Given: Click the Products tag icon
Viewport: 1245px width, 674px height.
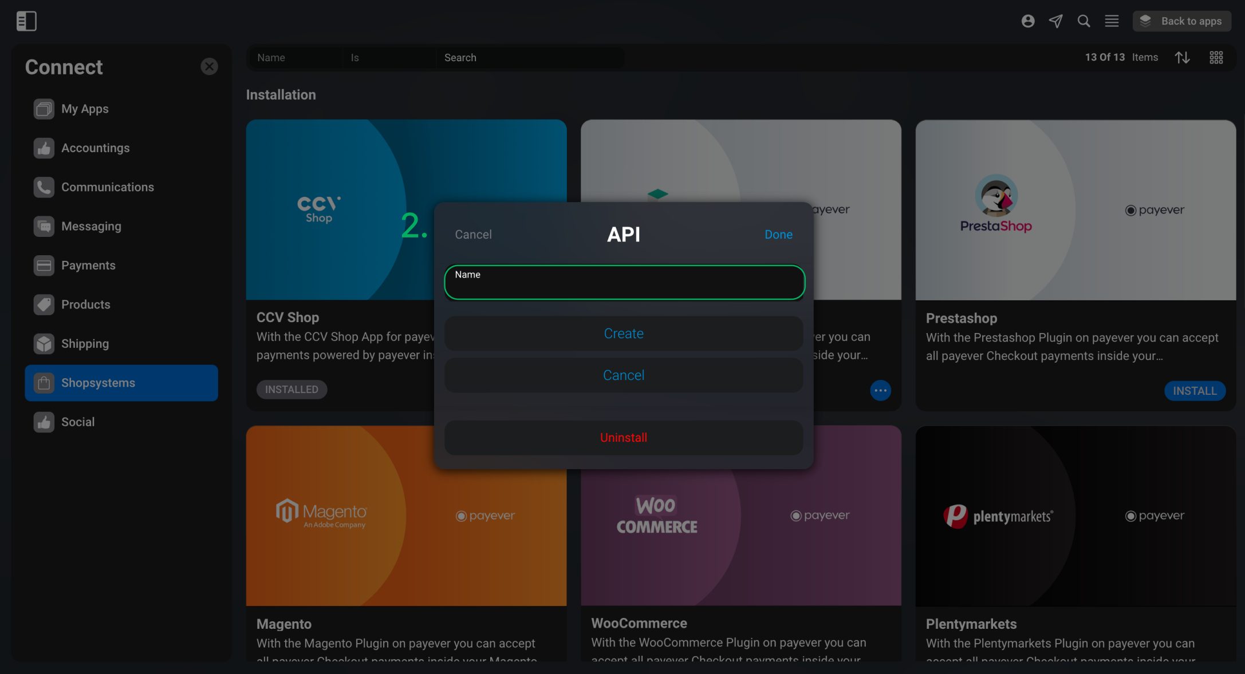Looking at the screenshot, I should point(44,304).
